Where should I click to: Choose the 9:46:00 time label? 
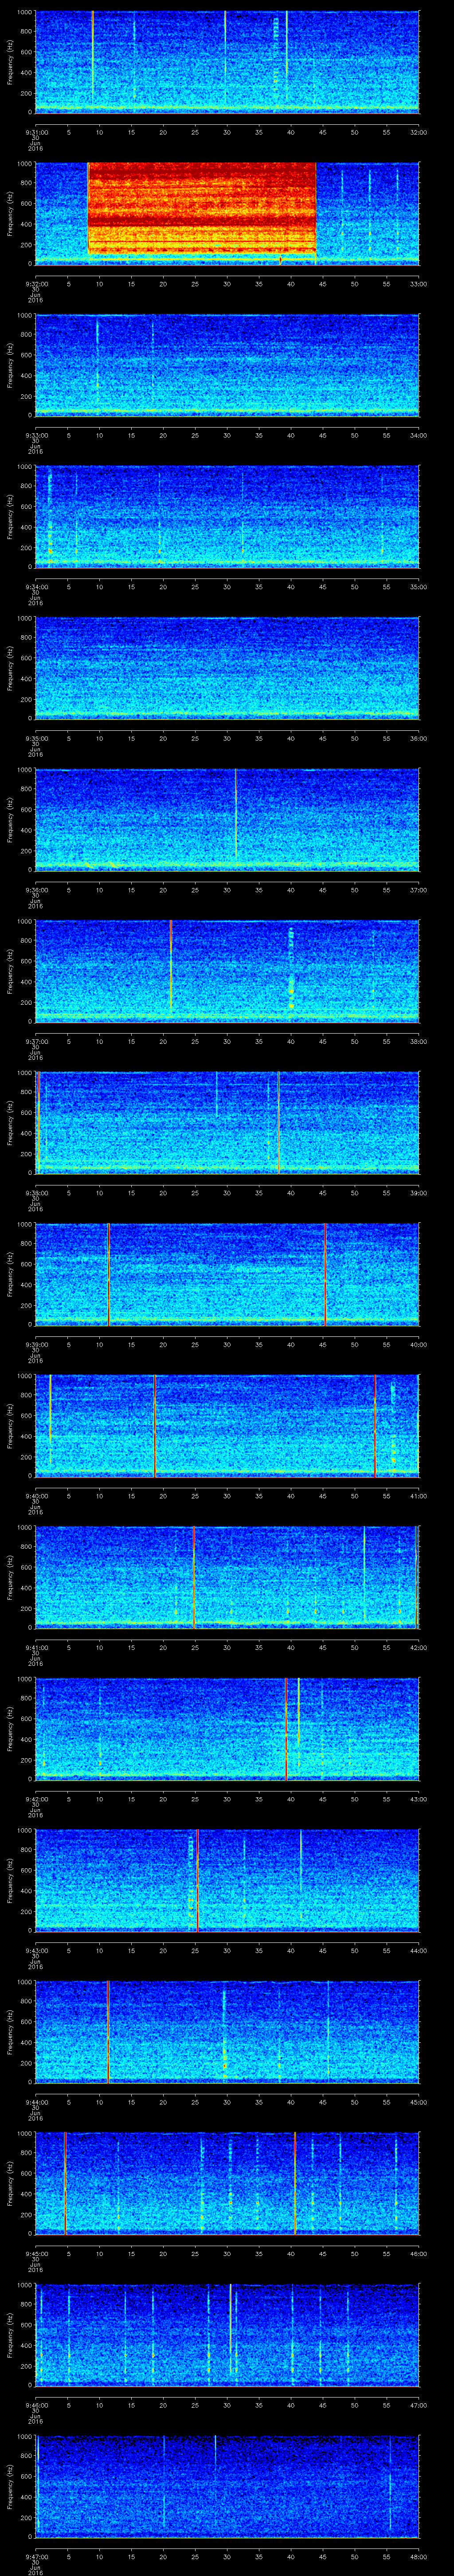[x=36, y=2405]
